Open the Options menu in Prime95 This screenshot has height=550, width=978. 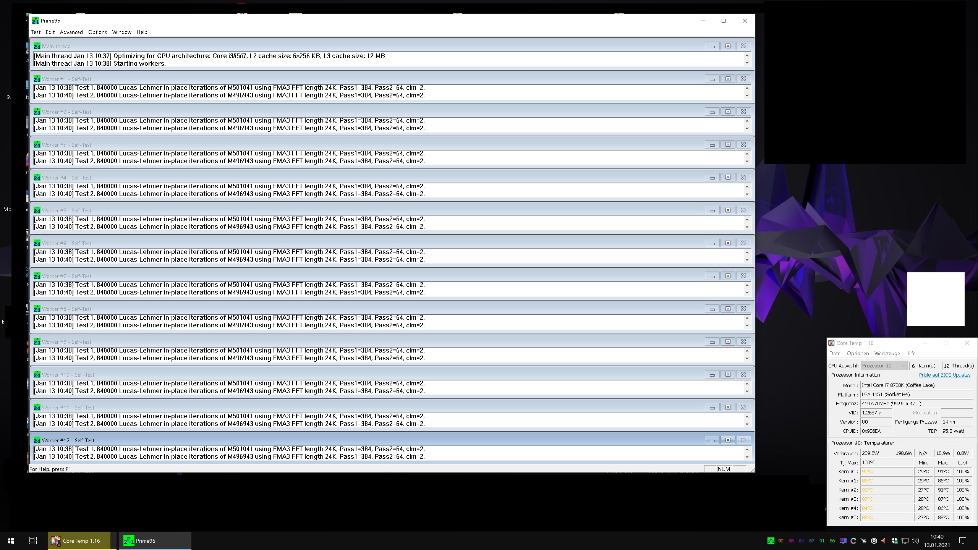(97, 32)
